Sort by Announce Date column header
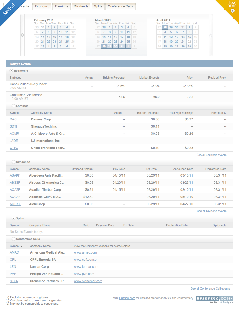Viewport: 239px width, 312px height. 183,169
